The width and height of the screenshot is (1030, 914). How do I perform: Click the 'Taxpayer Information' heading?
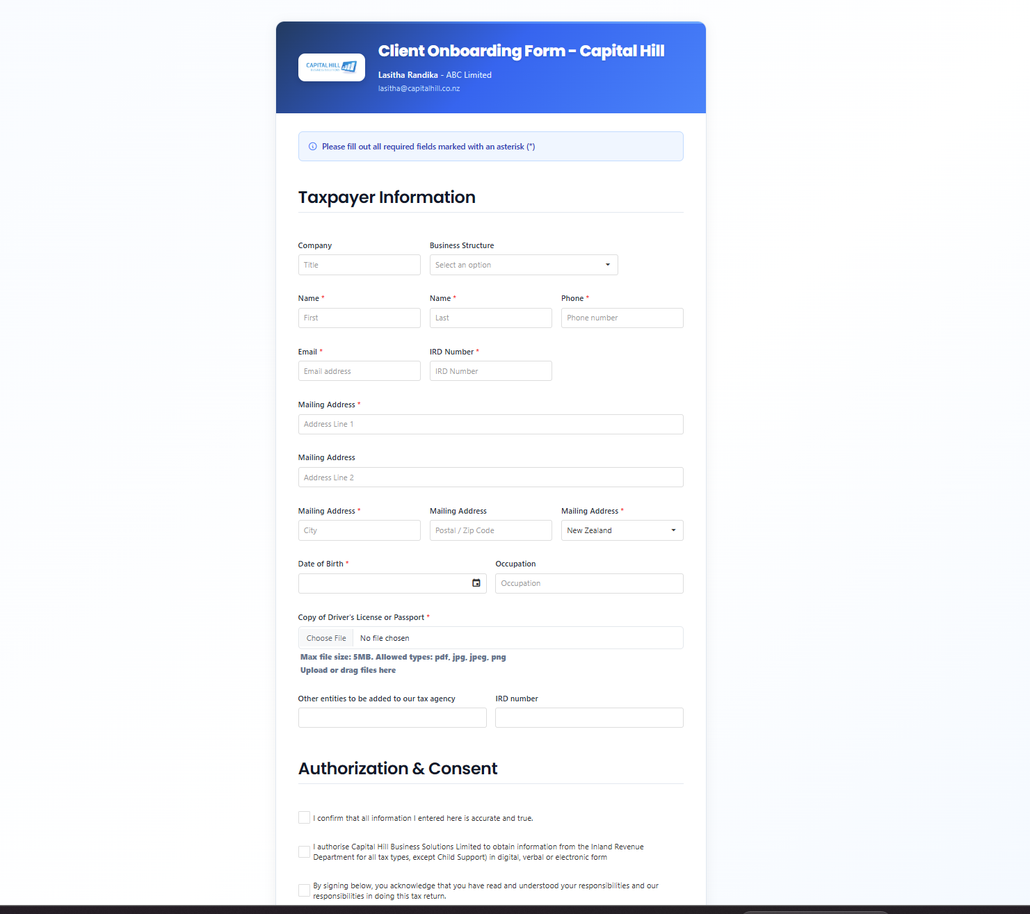click(x=387, y=197)
